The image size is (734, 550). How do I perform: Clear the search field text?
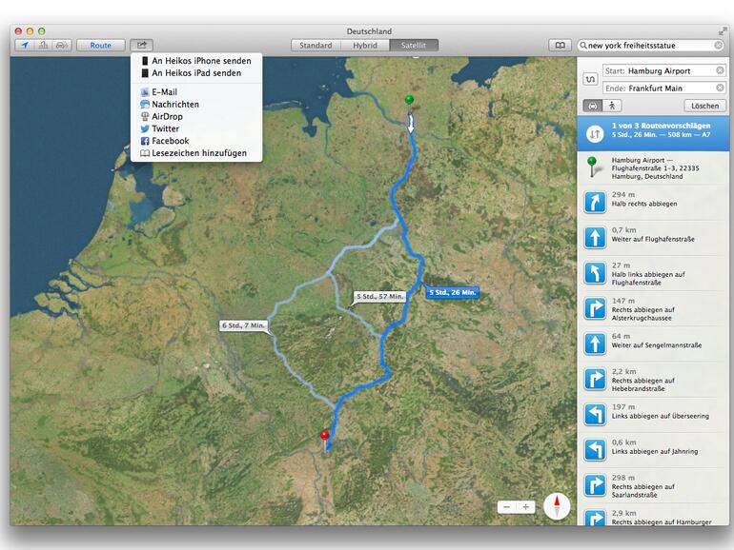coord(718,46)
